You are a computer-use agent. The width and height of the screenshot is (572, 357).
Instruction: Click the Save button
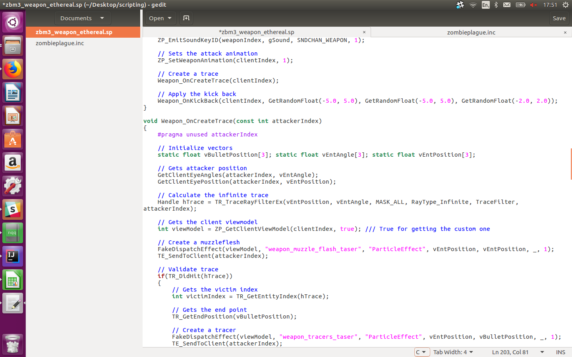tap(559, 18)
